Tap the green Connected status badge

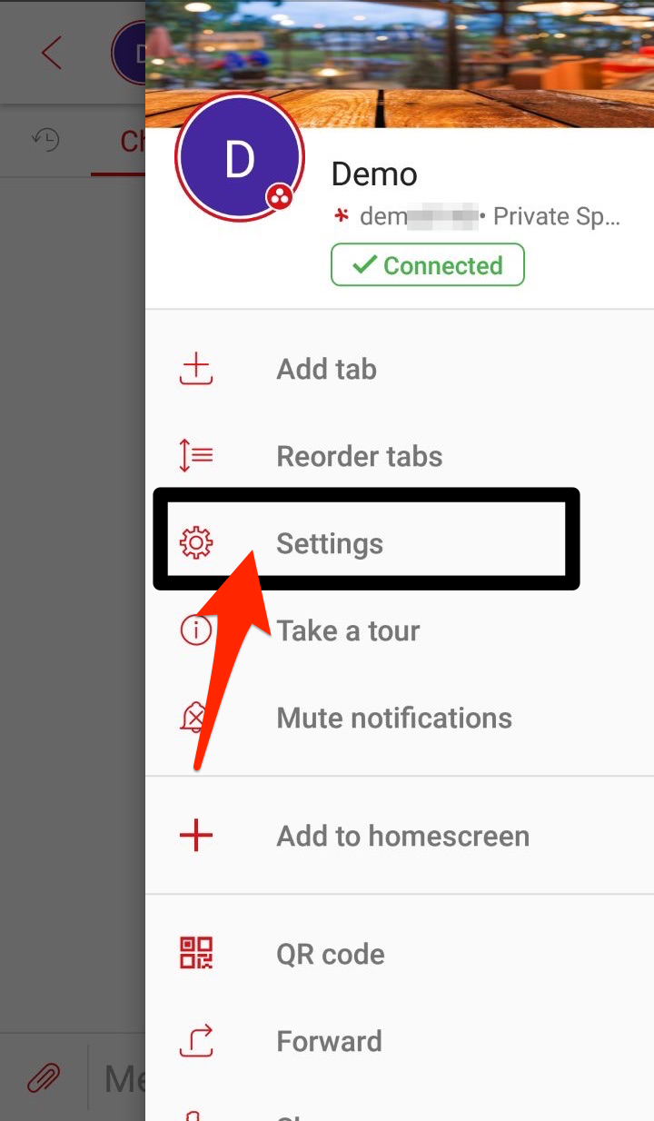coord(428,265)
